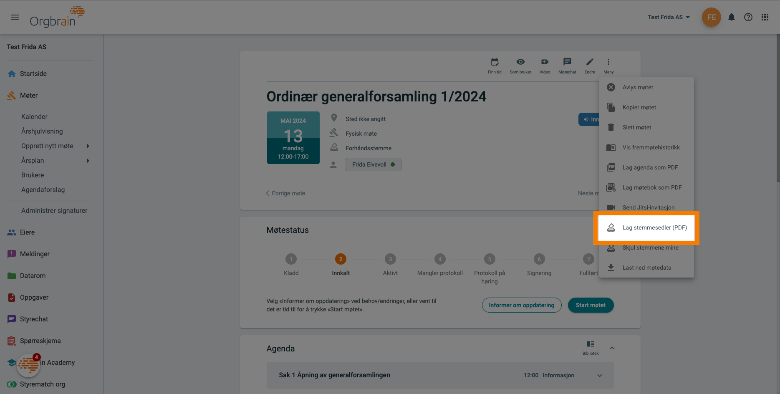
Task: Expand Sak 1 Åpning av generalforsamlingen
Action: point(440,375)
